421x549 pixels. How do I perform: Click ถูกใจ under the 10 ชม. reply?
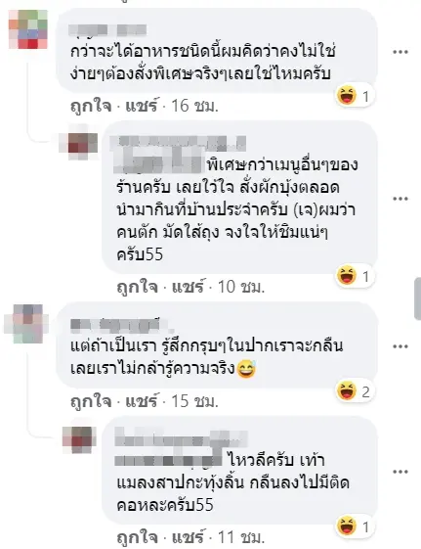pos(138,287)
